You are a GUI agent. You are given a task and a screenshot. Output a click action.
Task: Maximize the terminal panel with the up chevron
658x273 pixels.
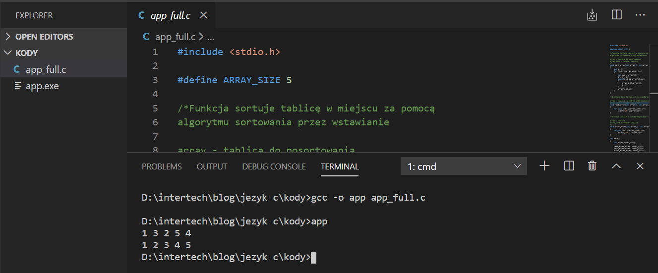click(x=616, y=166)
